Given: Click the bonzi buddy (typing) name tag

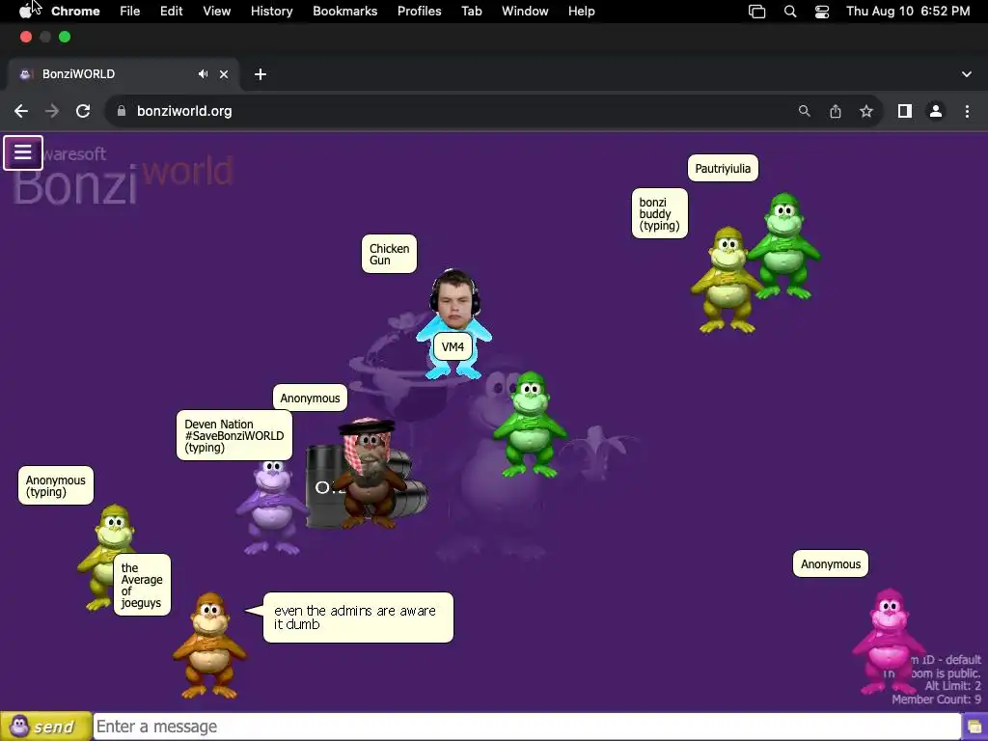Looking at the screenshot, I should [x=660, y=213].
